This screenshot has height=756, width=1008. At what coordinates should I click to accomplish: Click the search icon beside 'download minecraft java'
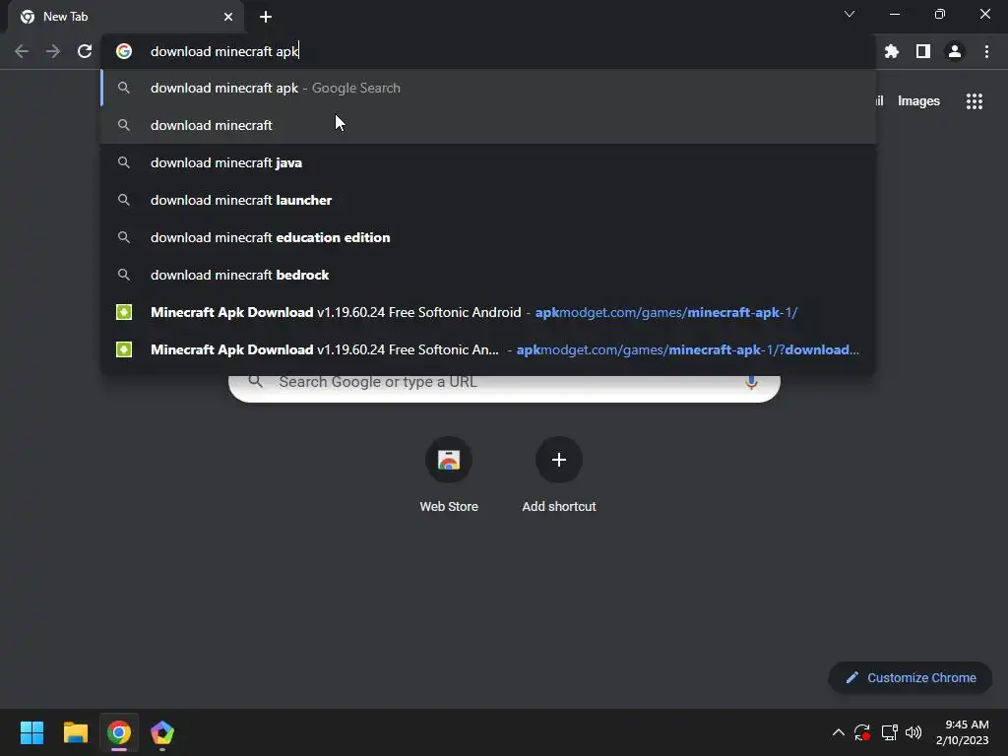124,162
